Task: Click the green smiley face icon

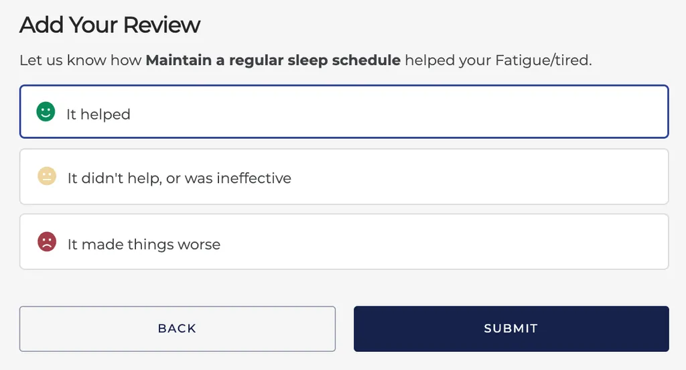Action: 46,112
